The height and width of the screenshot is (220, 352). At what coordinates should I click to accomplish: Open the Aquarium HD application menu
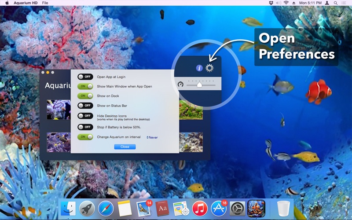(x=24, y=3)
